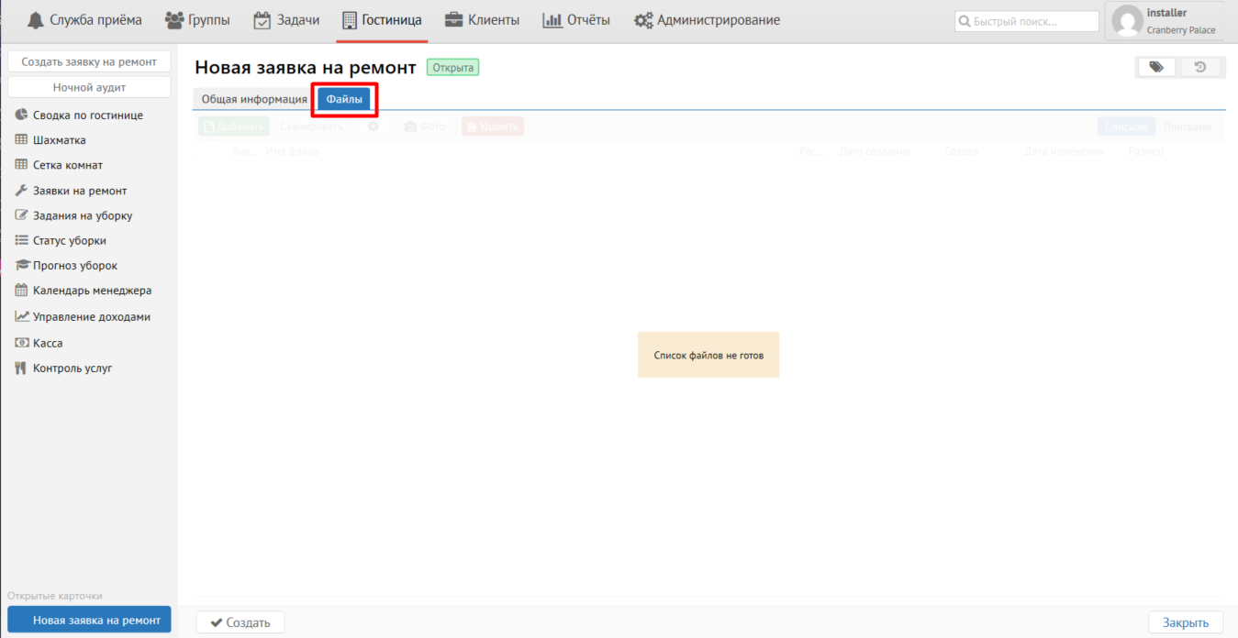
Task: Click the Создал column header
Action: (x=961, y=151)
